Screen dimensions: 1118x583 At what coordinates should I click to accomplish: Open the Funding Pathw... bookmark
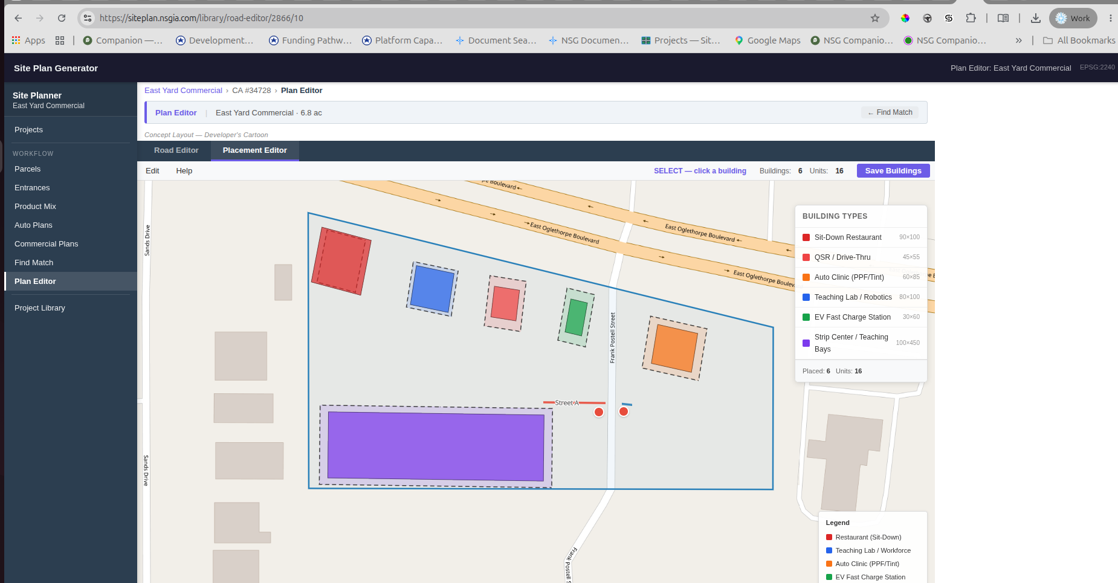(x=310, y=40)
